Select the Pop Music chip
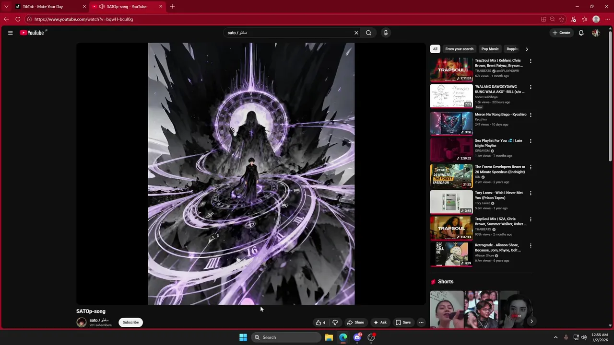This screenshot has height=345, width=614. click(x=490, y=49)
